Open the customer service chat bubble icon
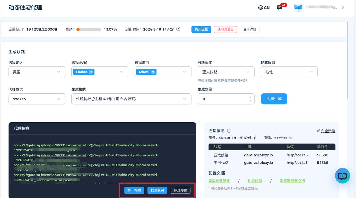 point(342,176)
